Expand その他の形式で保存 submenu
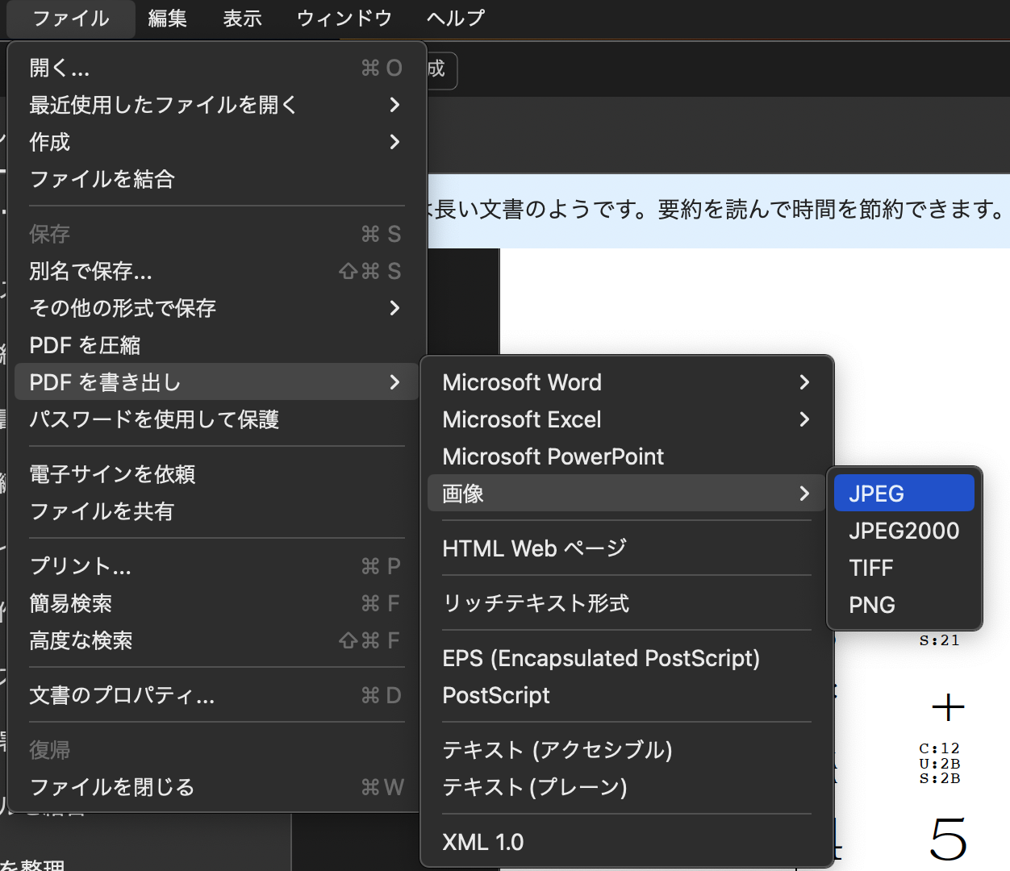 (216, 308)
